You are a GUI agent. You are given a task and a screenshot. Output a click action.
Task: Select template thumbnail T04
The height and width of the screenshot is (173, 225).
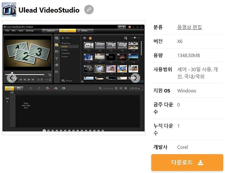pos(122,46)
